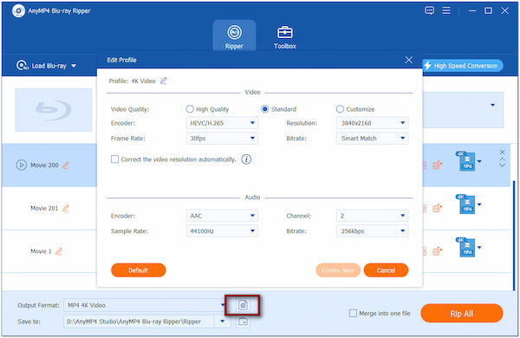
Task: Expand the Load Blu-ray dropdown arrow
Action: [x=74, y=66]
